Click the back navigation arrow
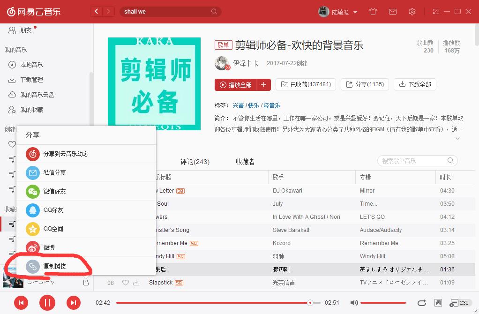The image size is (479, 314). click(96, 11)
